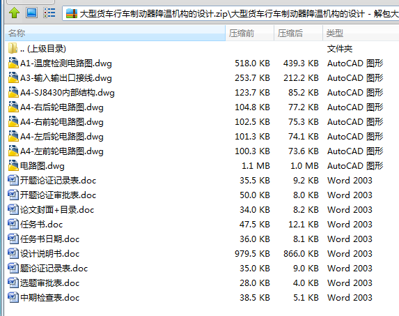This screenshot has height=316, width=399.
Task: Click the archive icon in the path bar
Action: [72, 13]
